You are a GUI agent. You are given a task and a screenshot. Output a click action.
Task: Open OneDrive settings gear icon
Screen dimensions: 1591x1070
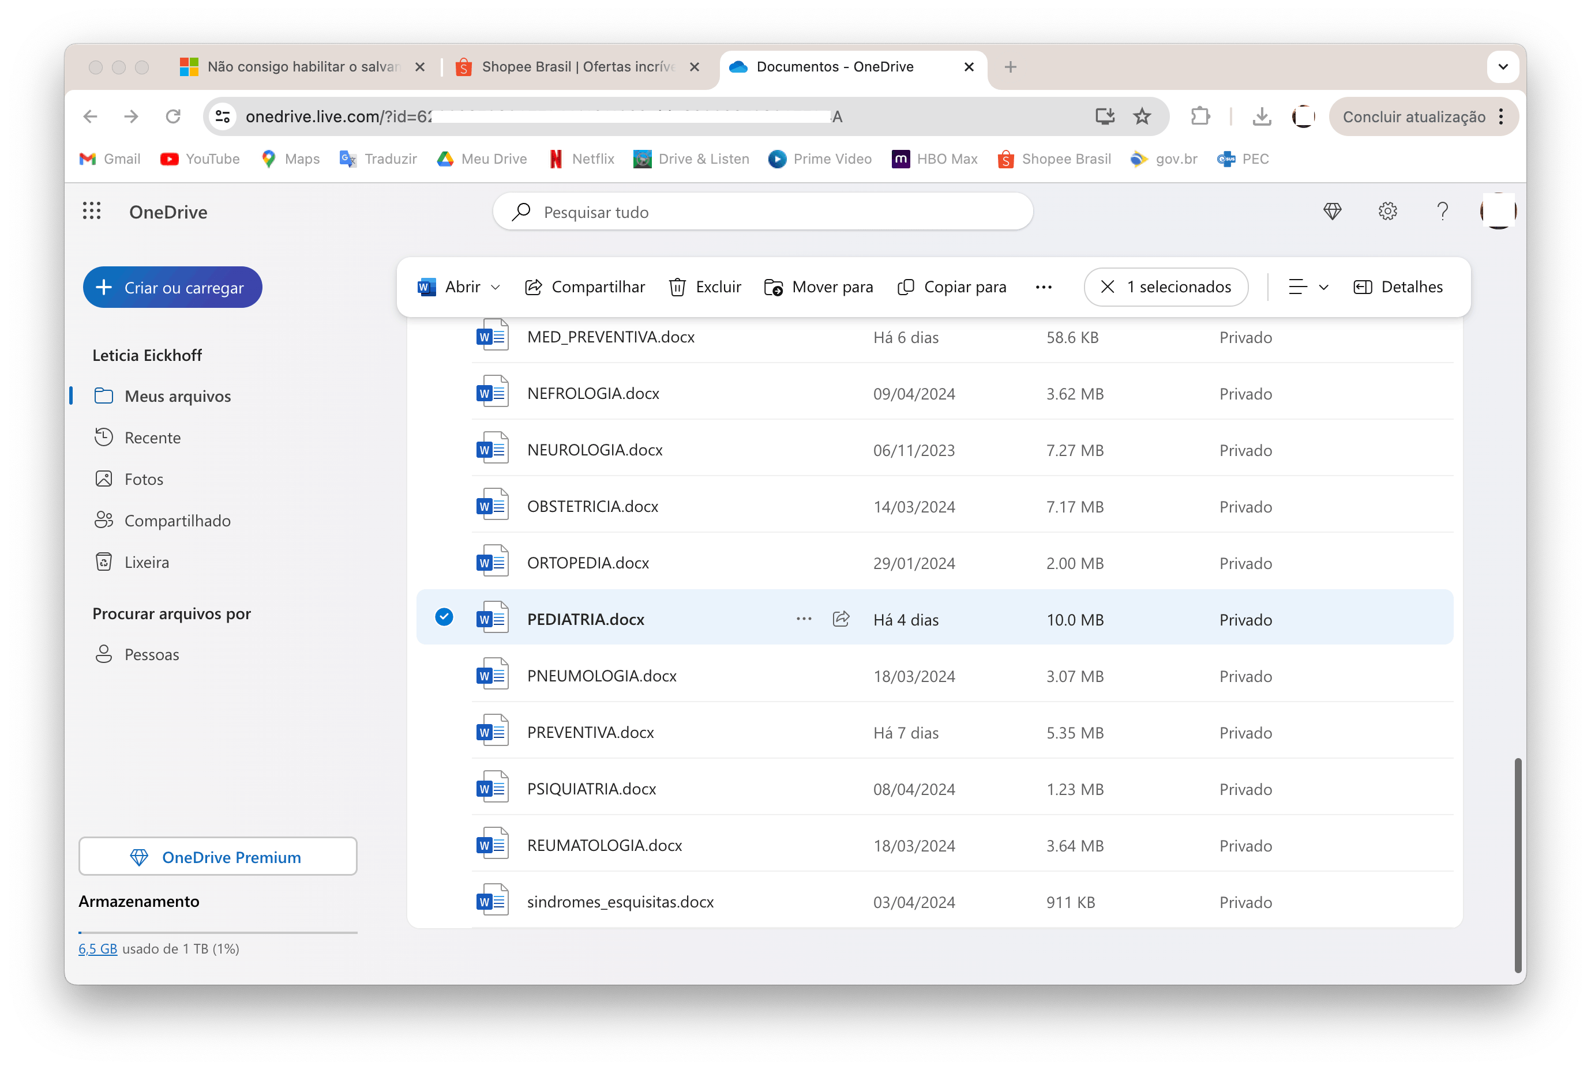(x=1387, y=212)
